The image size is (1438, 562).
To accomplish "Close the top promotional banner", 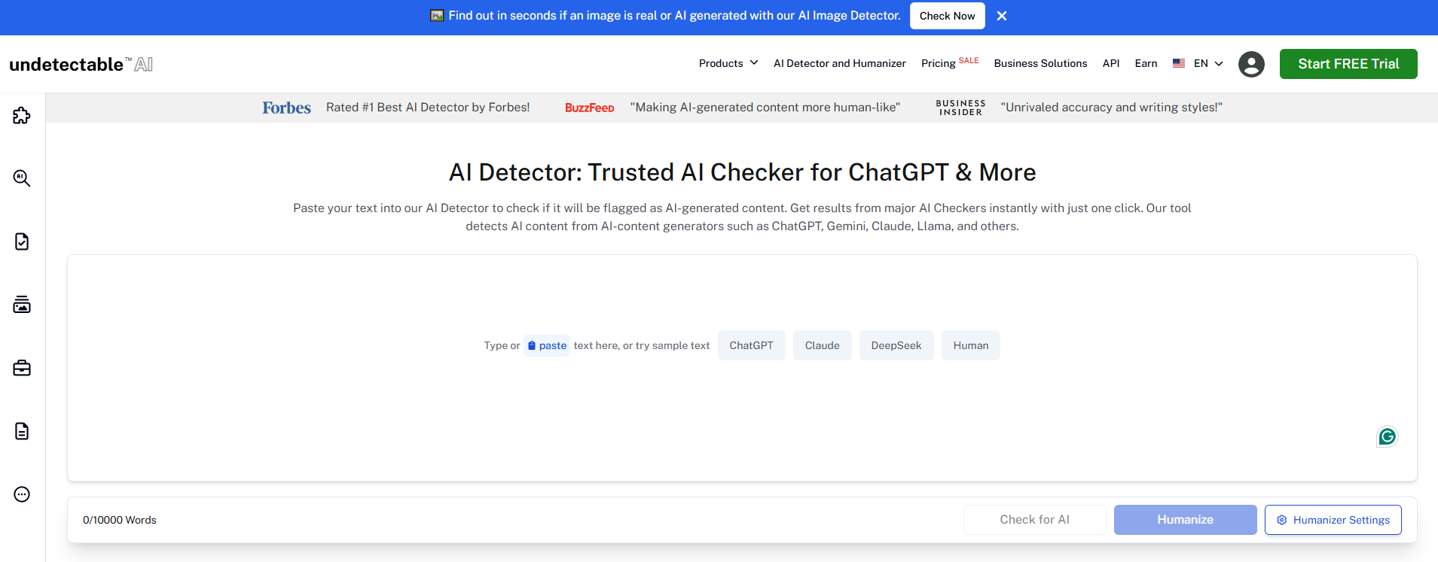I will click(x=1002, y=16).
